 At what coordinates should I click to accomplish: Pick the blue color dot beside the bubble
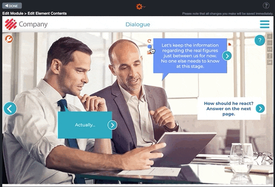pyautogui.click(x=150, y=46)
